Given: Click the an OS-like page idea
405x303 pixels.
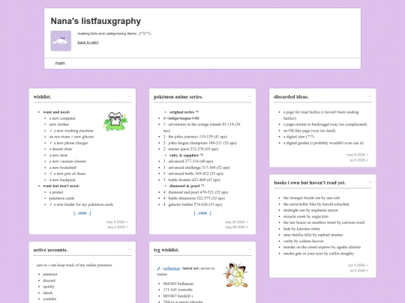Looking at the screenshot, I should pos(309,131).
